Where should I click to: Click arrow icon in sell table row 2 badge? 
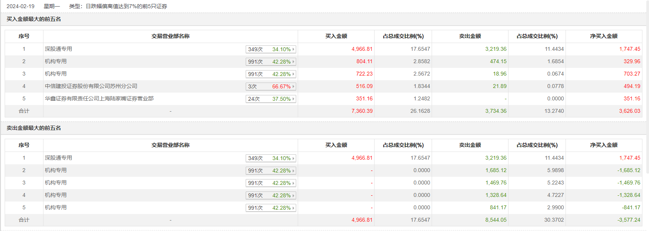(x=293, y=171)
